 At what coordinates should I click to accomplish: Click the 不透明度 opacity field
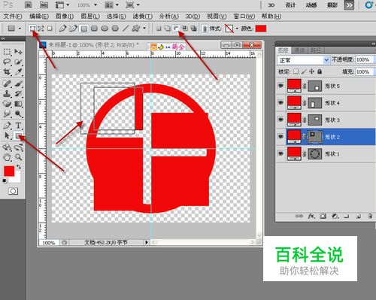point(364,59)
